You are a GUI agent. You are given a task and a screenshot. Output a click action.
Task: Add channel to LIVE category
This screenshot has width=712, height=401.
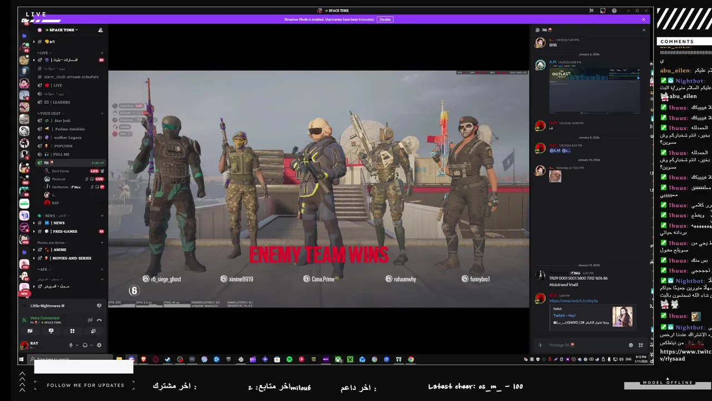point(102,53)
